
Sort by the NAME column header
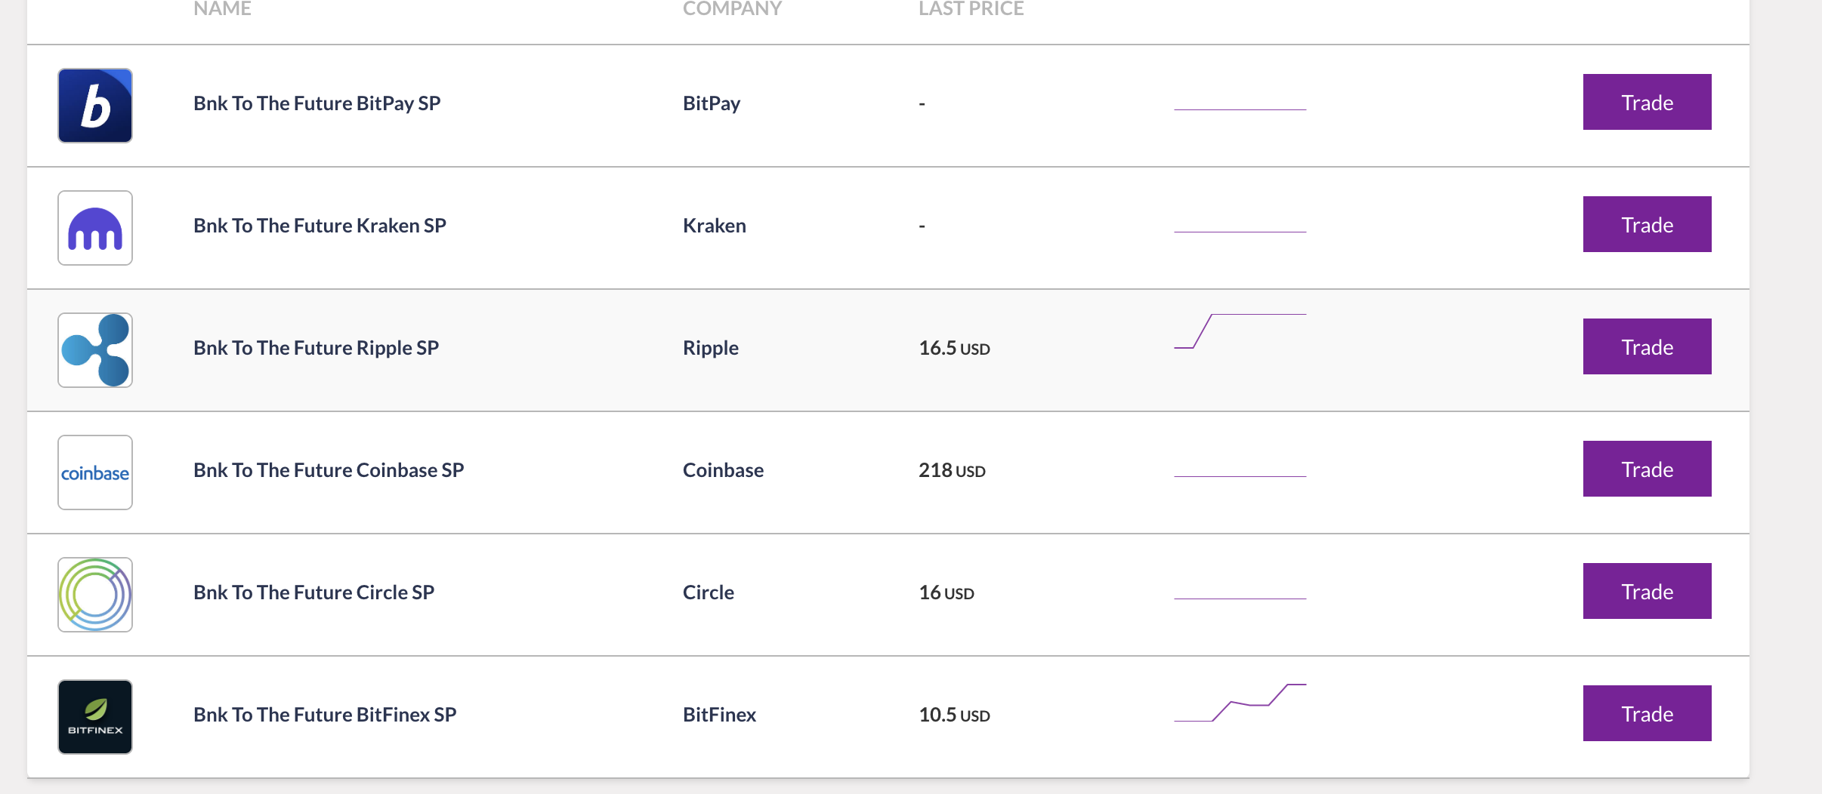click(x=222, y=9)
